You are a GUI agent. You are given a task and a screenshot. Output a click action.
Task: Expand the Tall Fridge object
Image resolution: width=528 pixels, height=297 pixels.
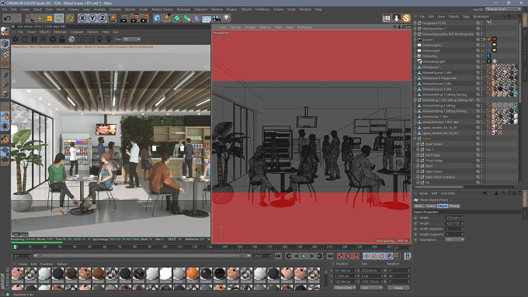[x=418, y=155]
